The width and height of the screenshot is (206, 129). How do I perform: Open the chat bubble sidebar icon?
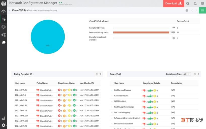point(4,43)
